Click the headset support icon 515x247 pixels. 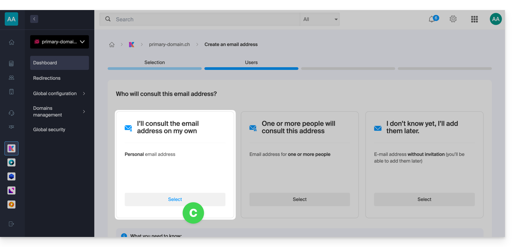click(x=11, y=113)
